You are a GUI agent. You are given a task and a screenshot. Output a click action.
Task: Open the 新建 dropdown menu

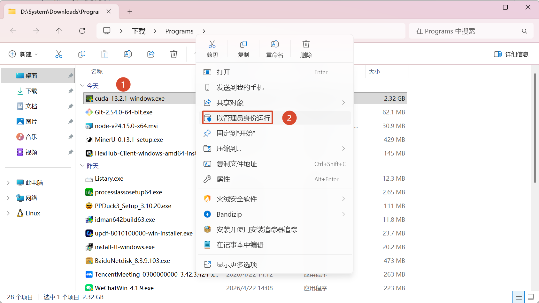point(23,54)
